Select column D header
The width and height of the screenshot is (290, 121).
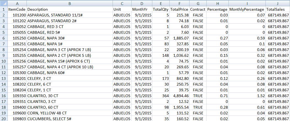(x=142, y=3)
